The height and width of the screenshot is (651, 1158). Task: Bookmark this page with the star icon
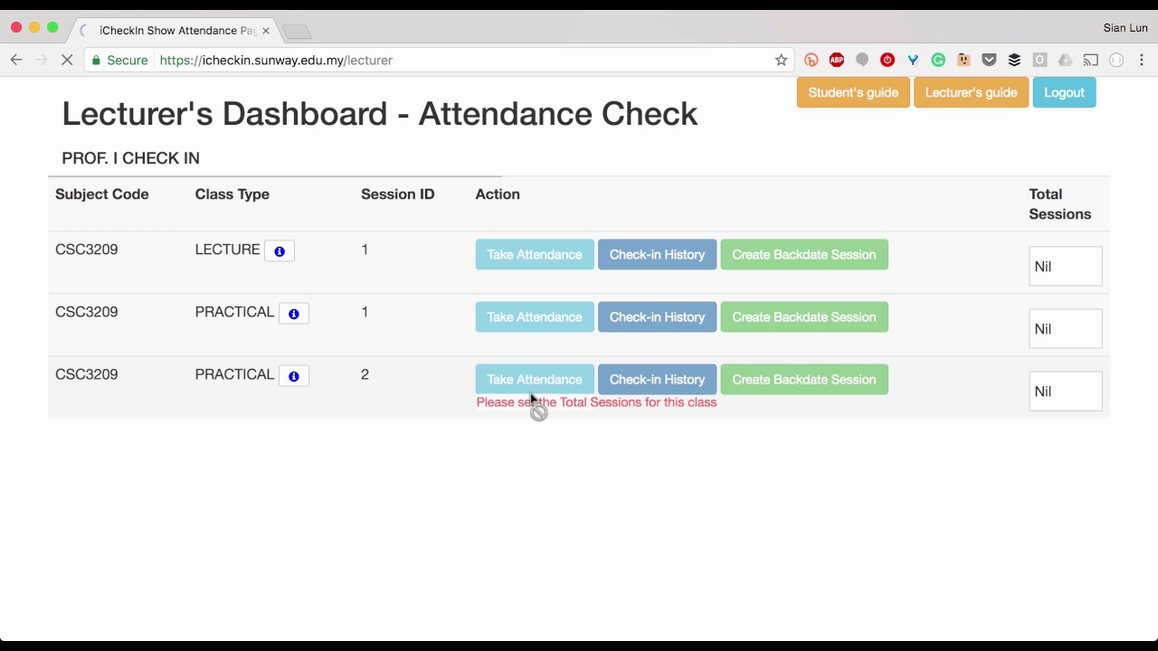coord(782,60)
